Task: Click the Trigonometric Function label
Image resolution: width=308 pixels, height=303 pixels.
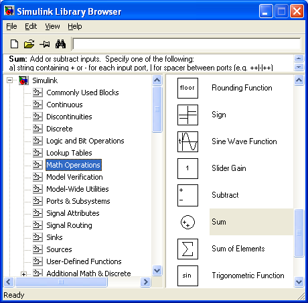Action: pos(248,276)
